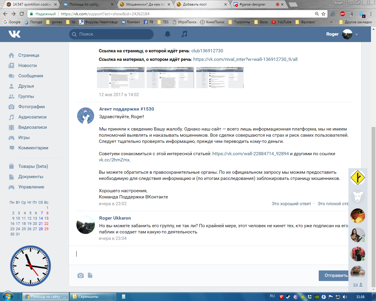The image size is (376, 301).
Task: Open the КиноПоиск bookmark
Action: click(212, 22)
